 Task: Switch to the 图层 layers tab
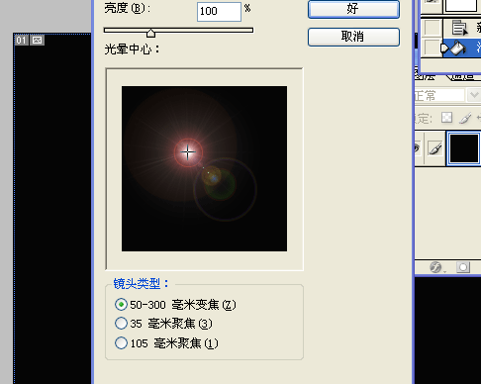pos(426,76)
